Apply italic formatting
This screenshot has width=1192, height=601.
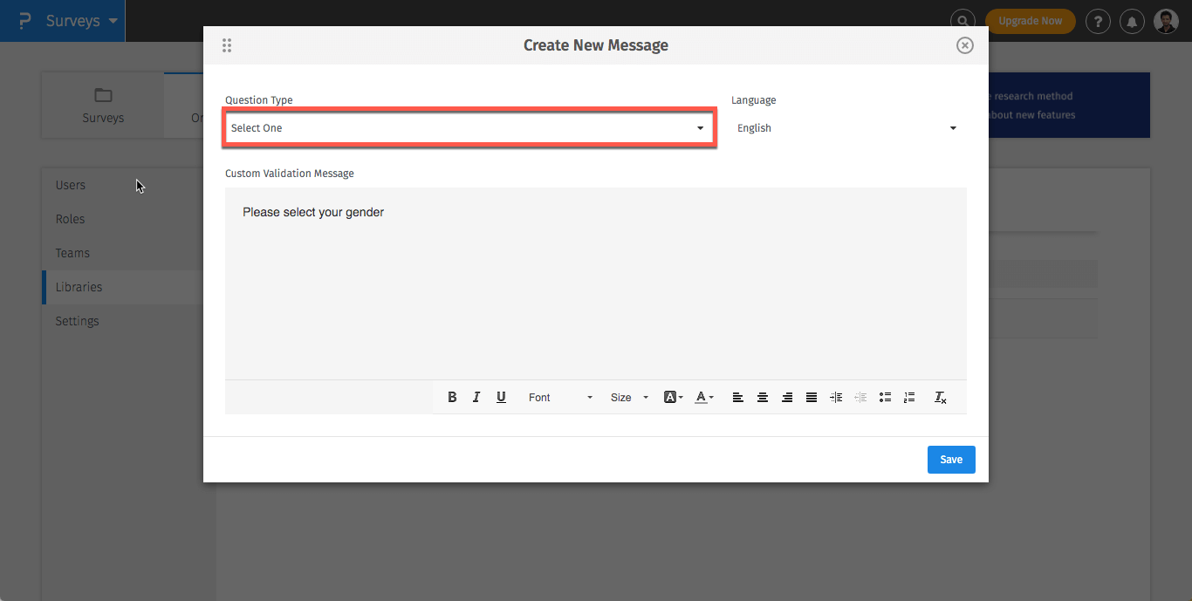[x=476, y=397]
